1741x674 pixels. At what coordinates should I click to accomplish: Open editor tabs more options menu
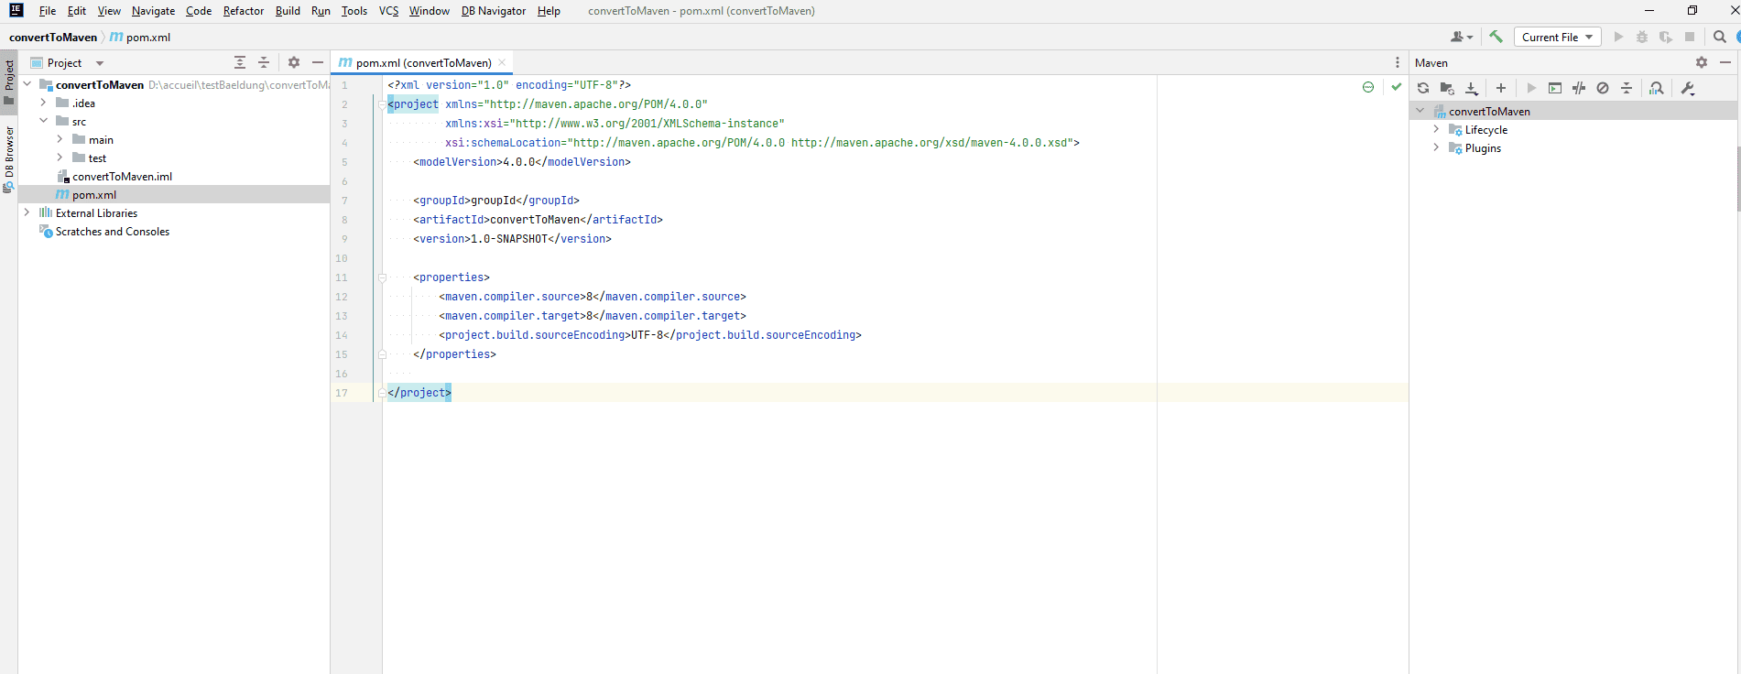(1397, 62)
